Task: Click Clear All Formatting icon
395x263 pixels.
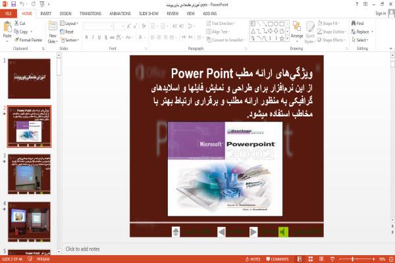Action: tap(144, 26)
